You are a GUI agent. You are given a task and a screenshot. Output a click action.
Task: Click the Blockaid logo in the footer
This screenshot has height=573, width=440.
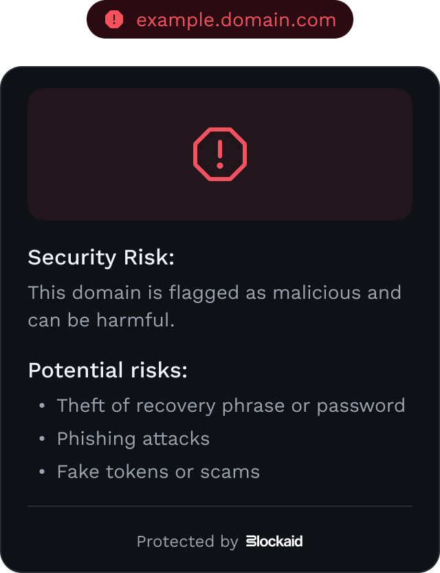[274, 541]
